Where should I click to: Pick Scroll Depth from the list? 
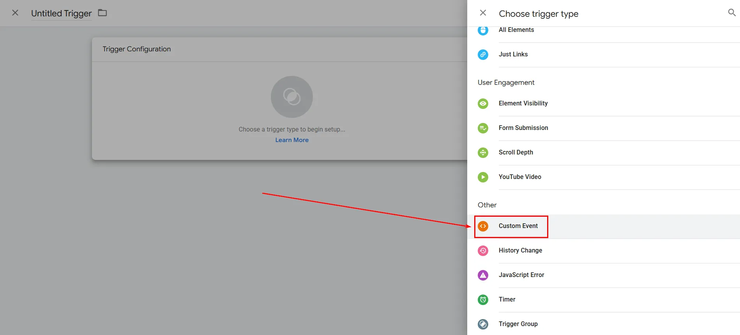click(x=516, y=153)
